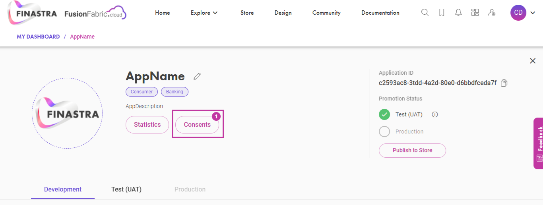Open the Documentation menu item
This screenshot has height=205, width=543.
point(380,13)
